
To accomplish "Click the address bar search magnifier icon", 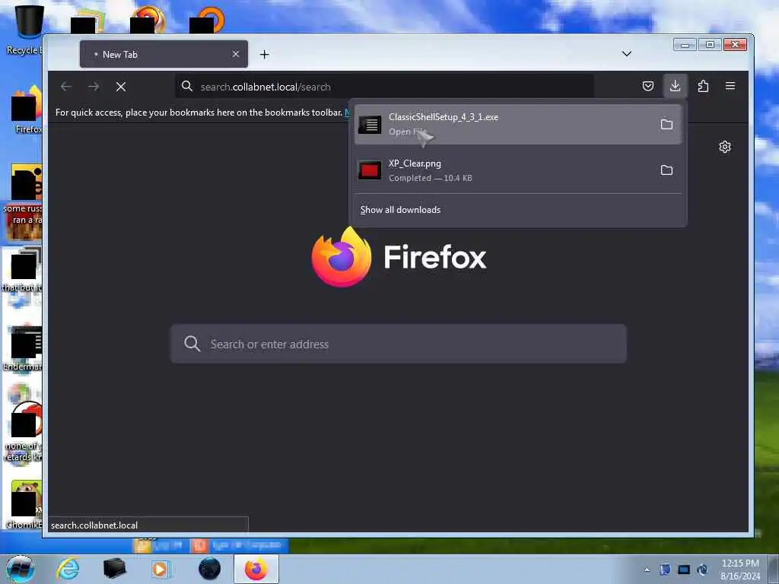I will pos(187,87).
